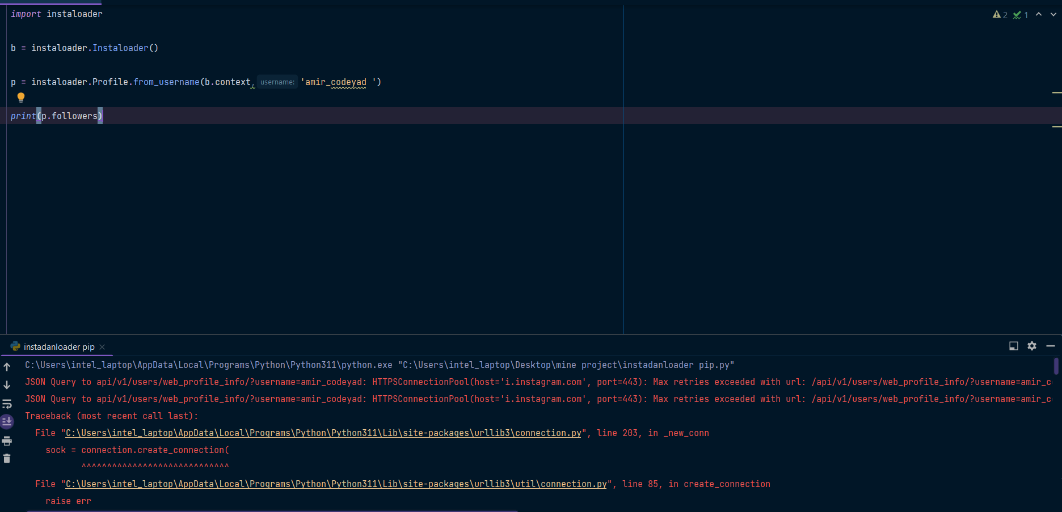Select the 'instadanloader pip' run tab
This screenshot has width=1062, height=512.
(x=58, y=347)
